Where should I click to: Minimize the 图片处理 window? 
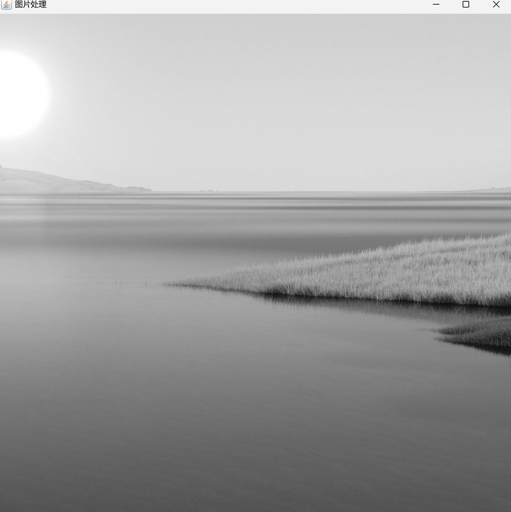436,5
